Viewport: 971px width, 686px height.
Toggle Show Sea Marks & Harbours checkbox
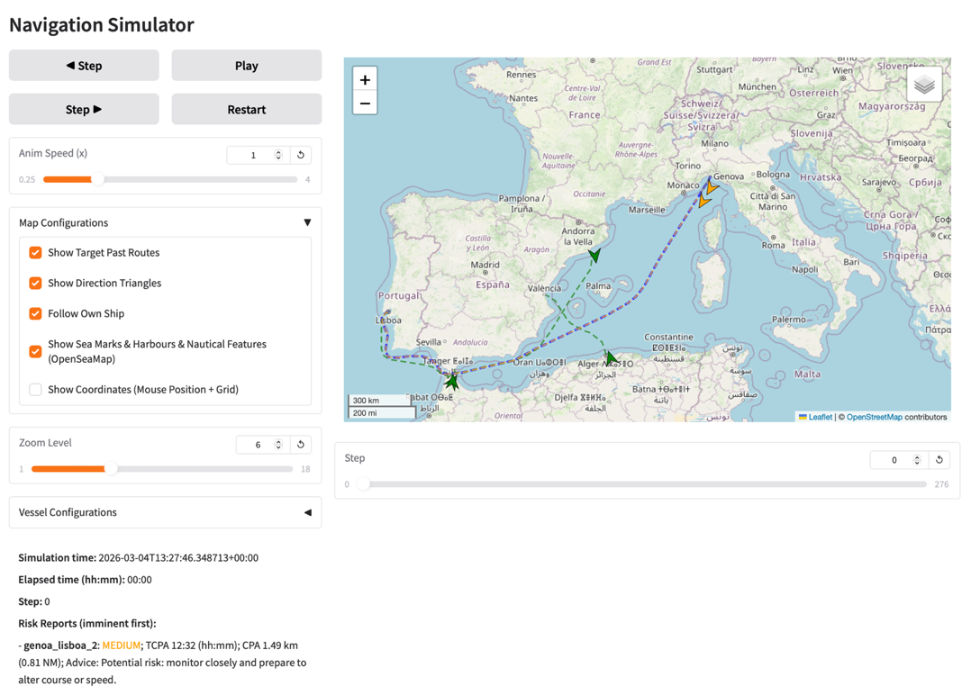coord(35,352)
